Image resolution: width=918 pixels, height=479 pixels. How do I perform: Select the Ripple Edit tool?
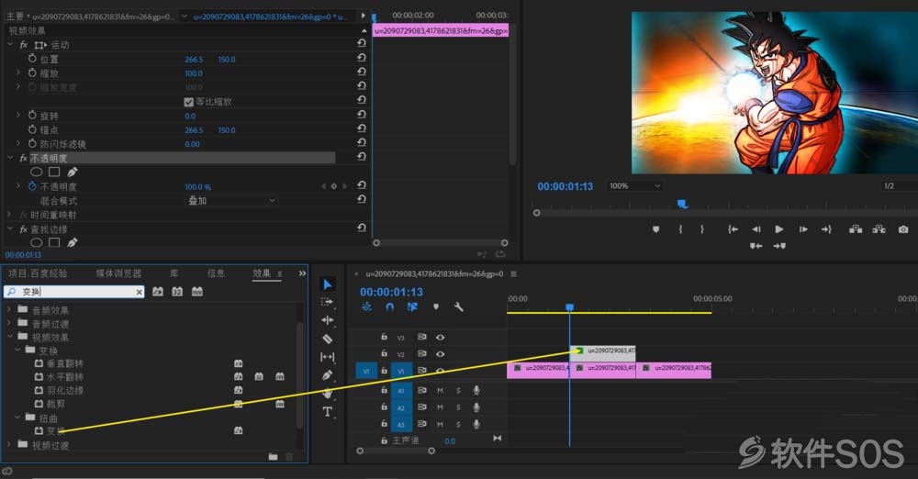(328, 320)
